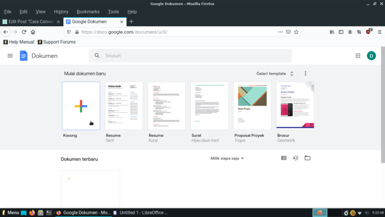
Task: Choose the Surat Hijau daun mint template
Action: point(210,106)
